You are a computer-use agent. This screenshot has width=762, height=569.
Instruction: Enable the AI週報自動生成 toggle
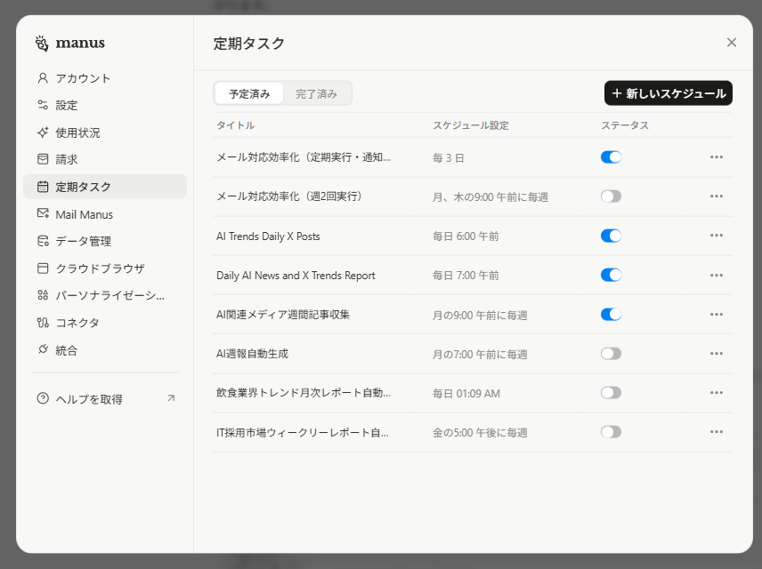[611, 353]
